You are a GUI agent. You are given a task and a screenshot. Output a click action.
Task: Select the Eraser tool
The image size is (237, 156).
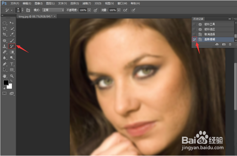(5, 52)
